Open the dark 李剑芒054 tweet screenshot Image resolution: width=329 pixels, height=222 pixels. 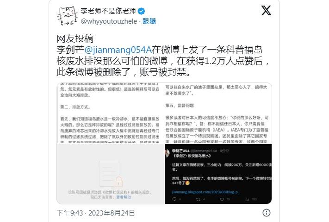[218, 174]
